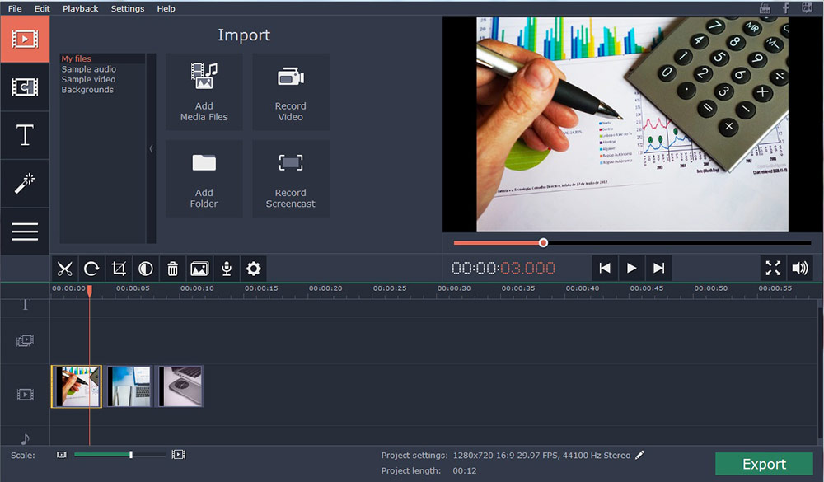Open clip properties via the gear icon
Image resolution: width=824 pixels, height=482 pixels.
253,268
